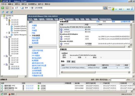Click first toolbar icon below the back arrow

[3, 12]
